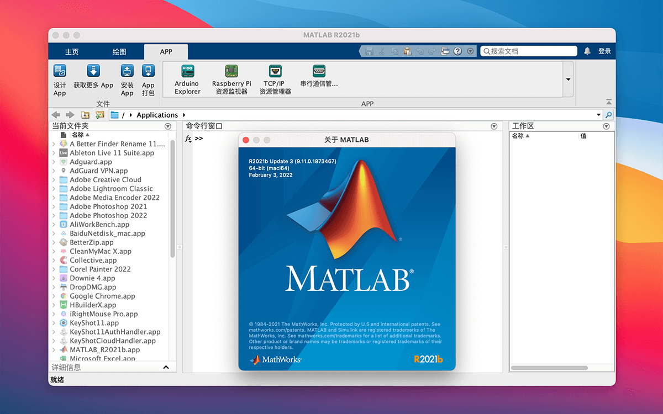Screen dimensions: 663x414
Task: Click the Browse for Folder icon
Action: [99, 115]
